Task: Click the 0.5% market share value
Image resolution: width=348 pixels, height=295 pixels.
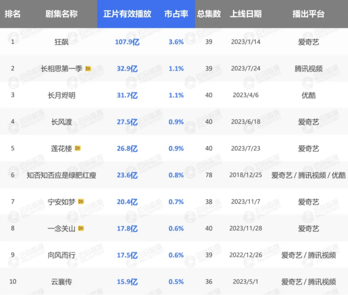Action: coord(176,281)
